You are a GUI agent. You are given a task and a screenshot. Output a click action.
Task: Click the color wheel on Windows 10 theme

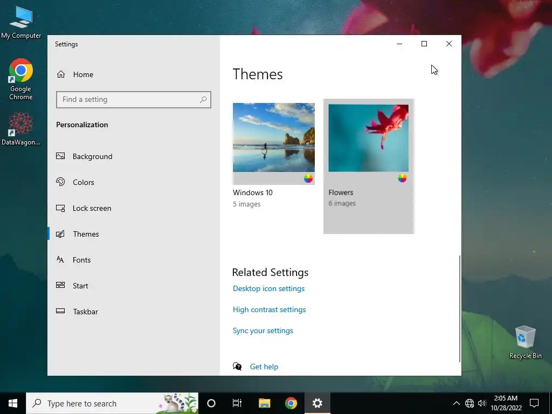pyautogui.click(x=308, y=178)
